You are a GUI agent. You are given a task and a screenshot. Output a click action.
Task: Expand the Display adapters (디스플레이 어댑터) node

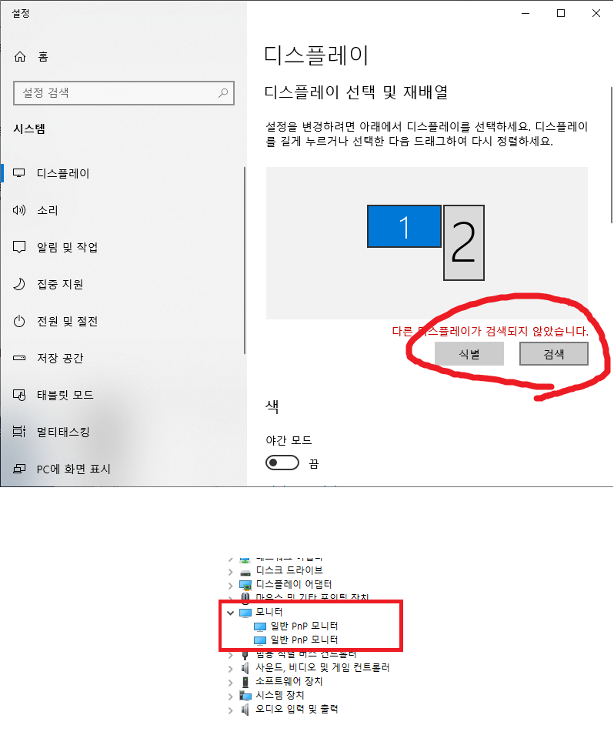231,586
